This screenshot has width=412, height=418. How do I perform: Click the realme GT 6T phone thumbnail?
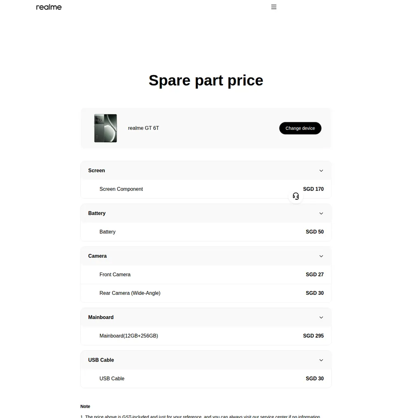105,128
